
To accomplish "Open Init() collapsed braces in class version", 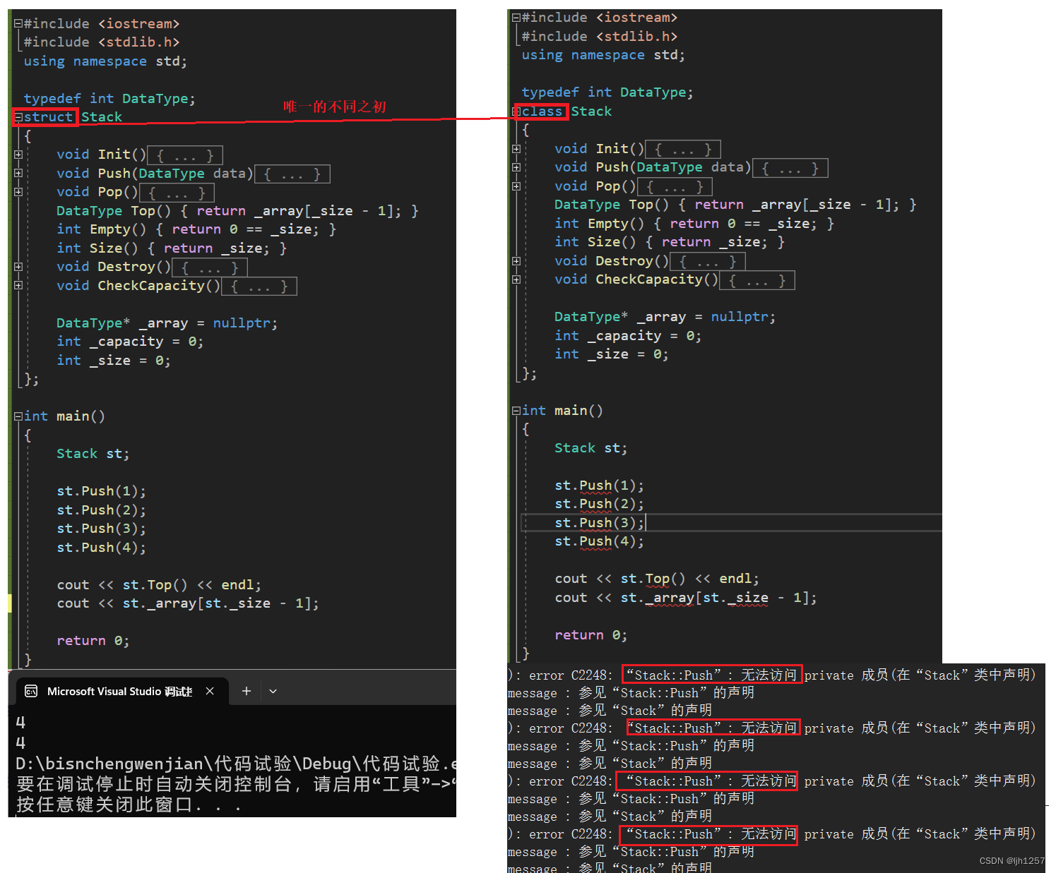I will [x=683, y=149].
